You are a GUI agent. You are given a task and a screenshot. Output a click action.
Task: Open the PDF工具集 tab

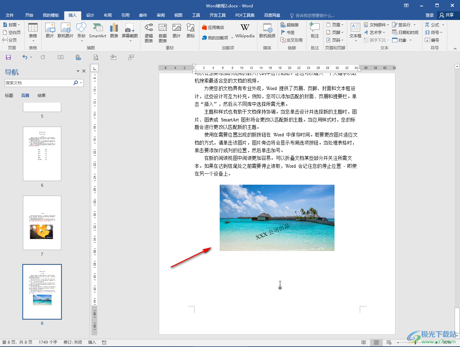click(x=245, y=15)
